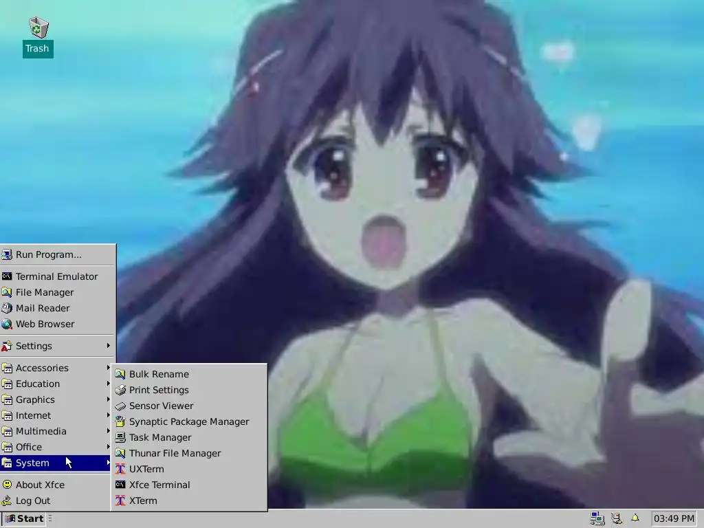Click the UXTerm icon
The width and height of the screenshot is (704, 528).
click(x=120, y=469)
